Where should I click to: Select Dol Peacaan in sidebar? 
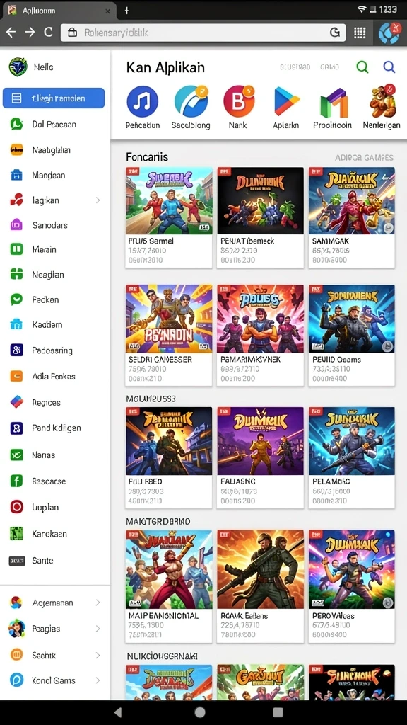point(55,125)
